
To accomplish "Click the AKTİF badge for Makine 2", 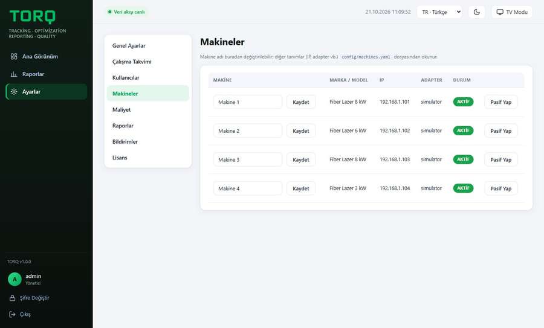I will [x=463, y=130].
